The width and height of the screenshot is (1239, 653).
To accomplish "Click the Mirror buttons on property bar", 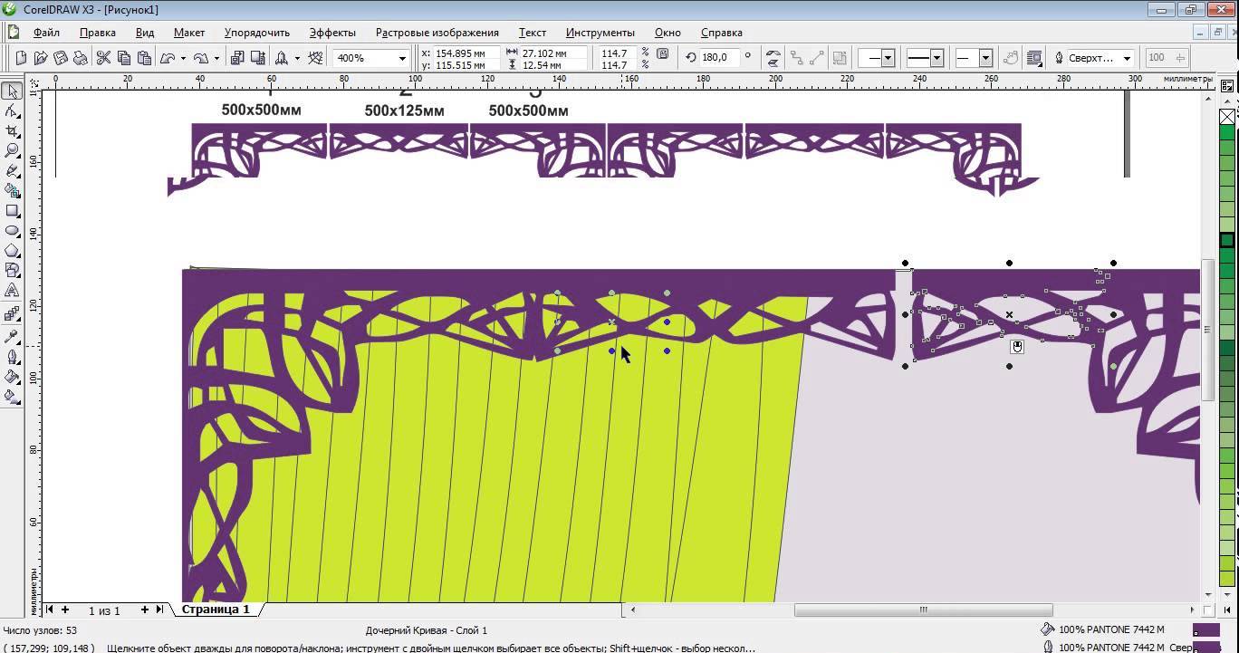I will [773, 58].
